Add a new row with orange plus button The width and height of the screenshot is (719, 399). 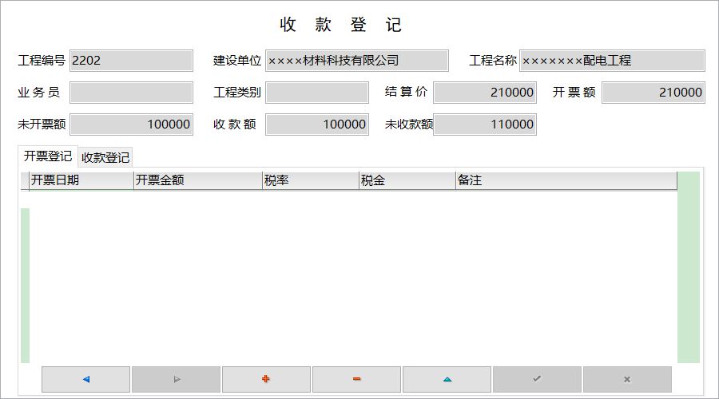[266, 379]
